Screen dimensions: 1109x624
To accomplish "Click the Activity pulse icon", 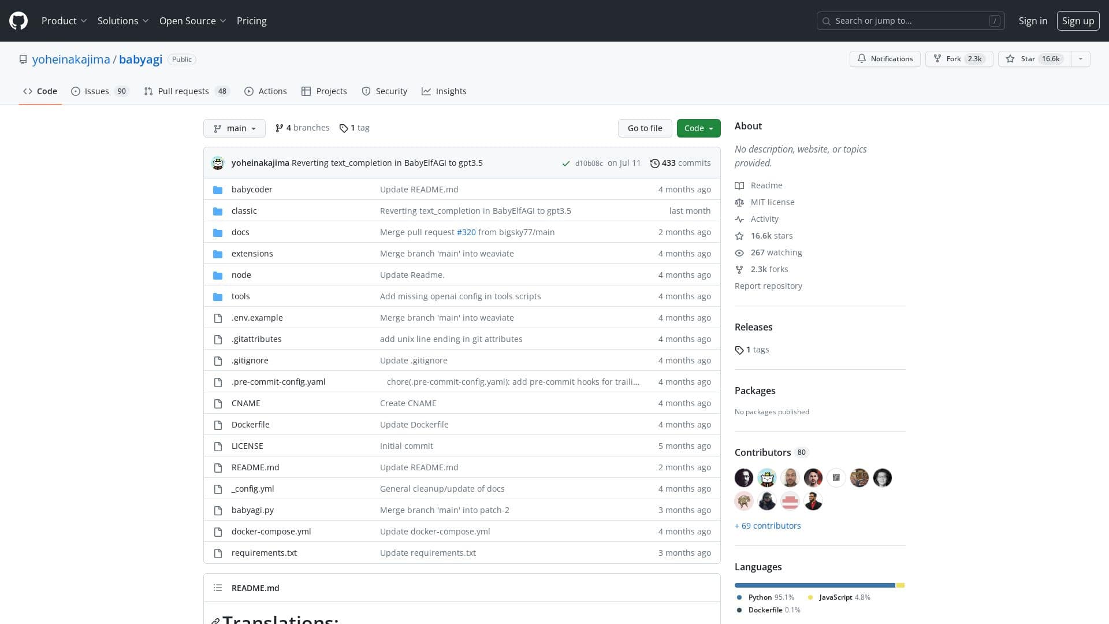I will click(x=739, y=219).
